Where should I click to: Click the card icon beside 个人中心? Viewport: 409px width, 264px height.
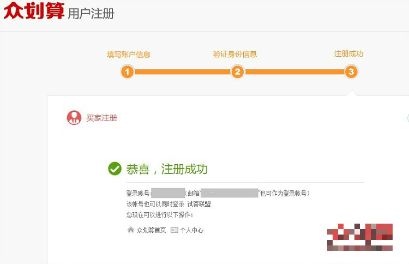pos(175,230)
